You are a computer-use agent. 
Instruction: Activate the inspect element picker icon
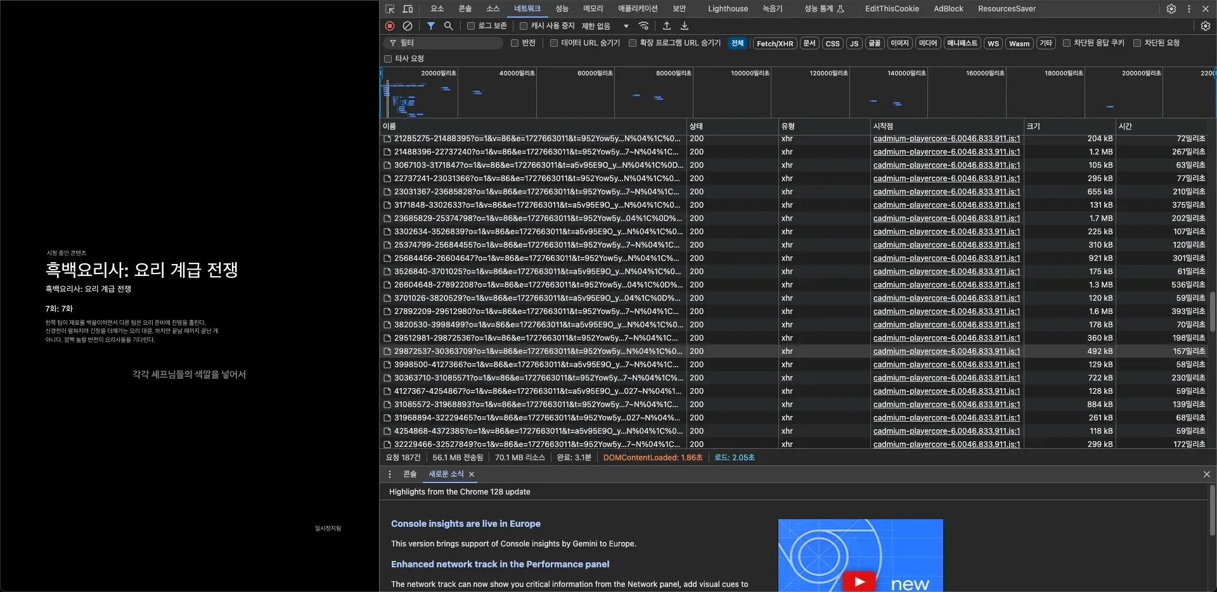pyautogui.click(x=390, y=9)
